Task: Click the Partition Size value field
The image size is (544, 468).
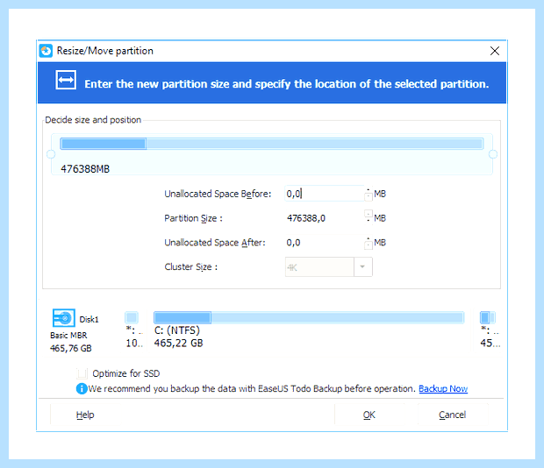Action: [x=324, y=218]
